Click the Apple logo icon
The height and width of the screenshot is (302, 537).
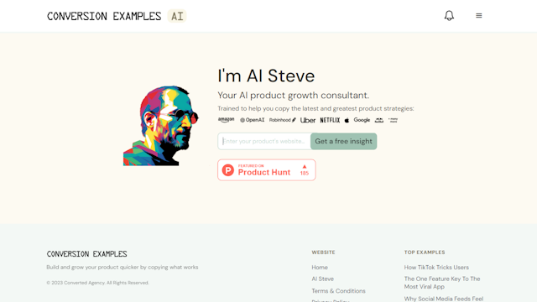point(347,120)
